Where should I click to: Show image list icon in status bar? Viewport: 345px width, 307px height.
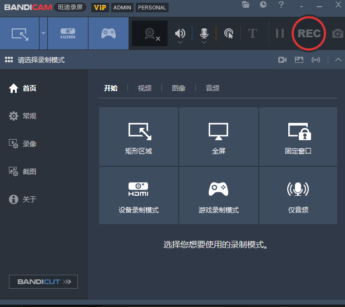point(299,60)
